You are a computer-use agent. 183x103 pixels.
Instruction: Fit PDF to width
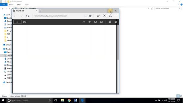click(102, 22)
